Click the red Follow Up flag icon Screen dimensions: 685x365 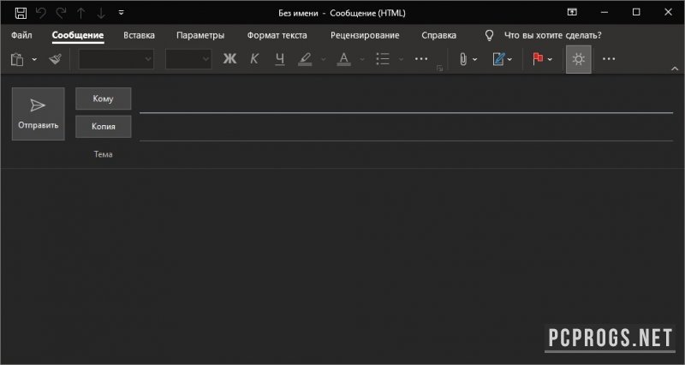538,58
